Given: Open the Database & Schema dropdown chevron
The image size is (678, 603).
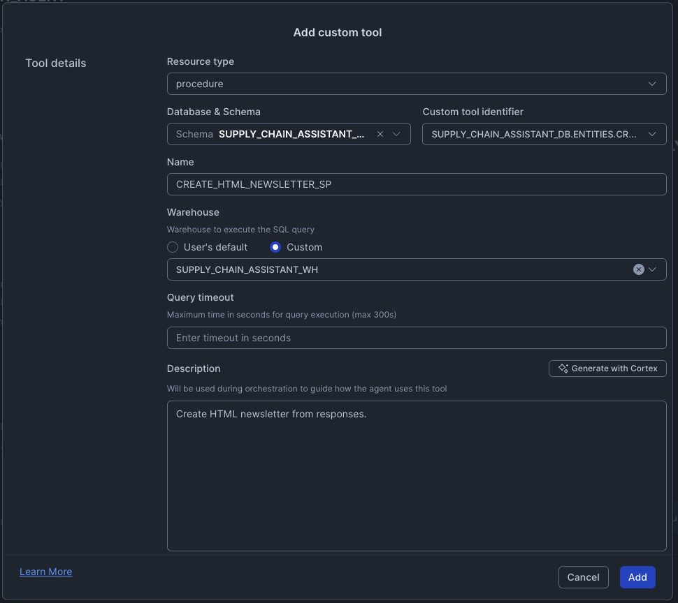Looking at the screenshot, I should pyautogui.click(x=395, y=133).
